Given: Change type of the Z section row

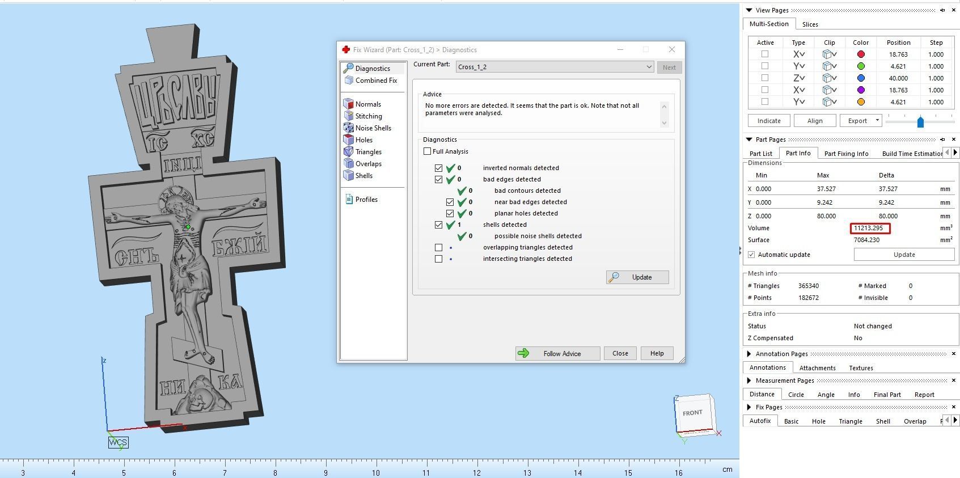Looking at the screenshot, I should pos(798,78).
